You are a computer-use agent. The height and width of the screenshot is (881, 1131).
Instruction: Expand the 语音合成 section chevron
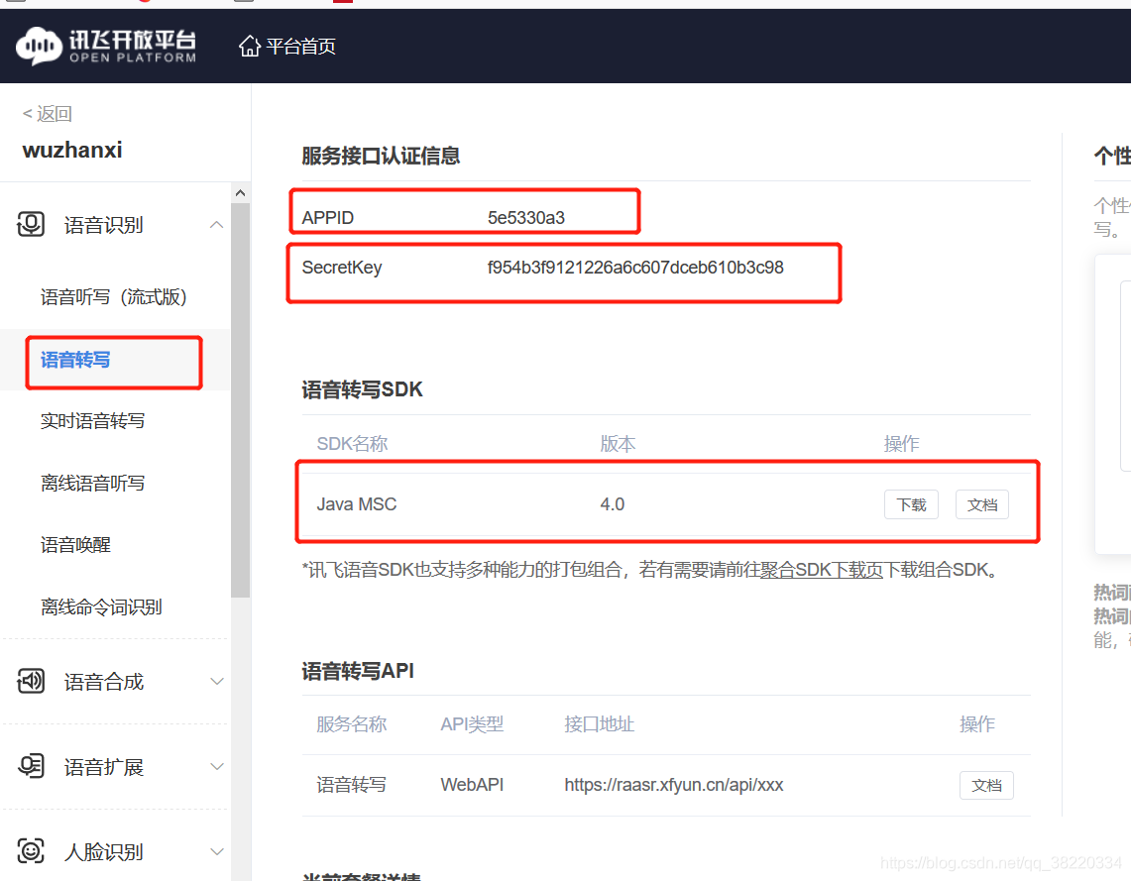216,681
